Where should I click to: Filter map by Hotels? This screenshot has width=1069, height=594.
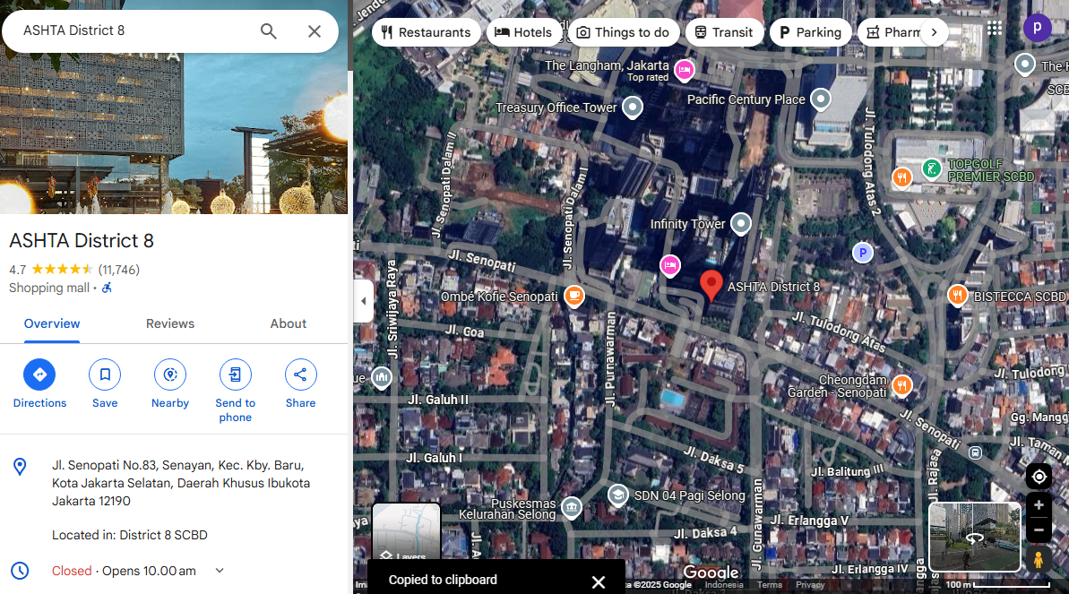click(x=523, y=32)
